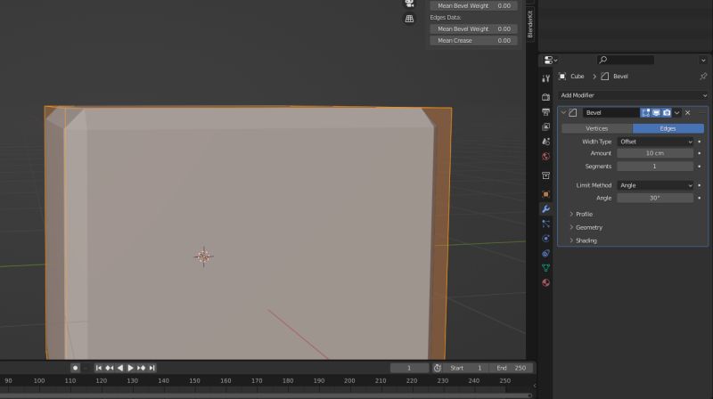Remove the Bevel modifier
This screenshot has width=713, height=399.
coord(687,113)
